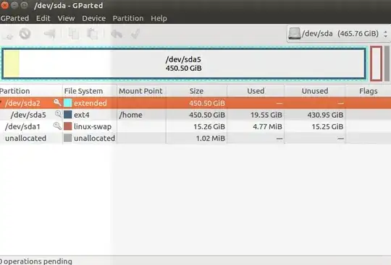391x265 pixels.
Task: Click the key icon on /dev/sda2 row
Action: [57, 103]
